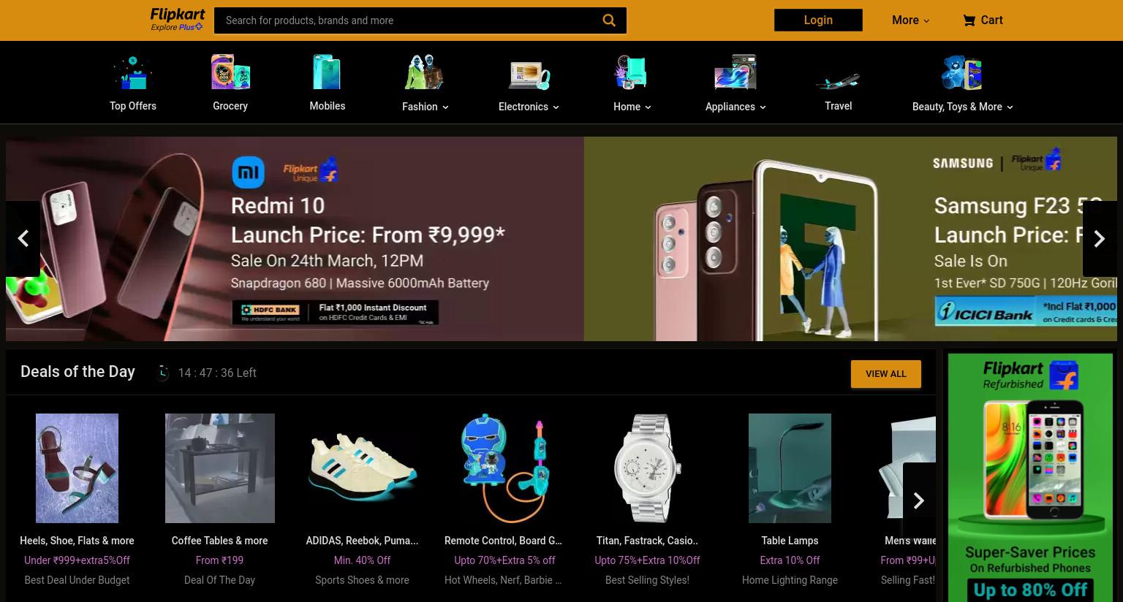This screenshot has height=602, width=1123.
Task: Open the Appliances category dropdown
Action: tap(736, 107)
